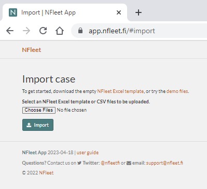Click the teal Import button

pyautogui.click(x=38, y=125)
